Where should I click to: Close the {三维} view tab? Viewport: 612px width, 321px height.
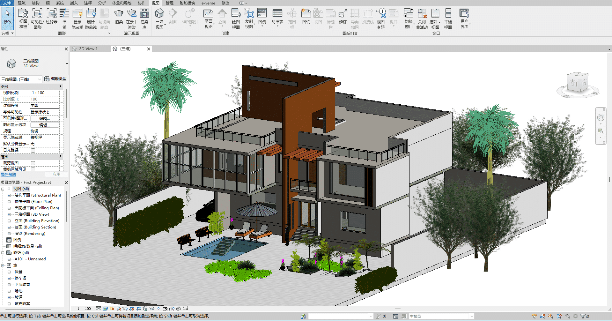[x=148, y=49]
